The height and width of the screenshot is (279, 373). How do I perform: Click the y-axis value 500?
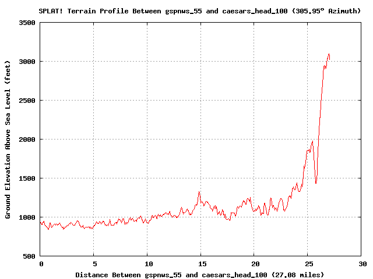[29, 256]
